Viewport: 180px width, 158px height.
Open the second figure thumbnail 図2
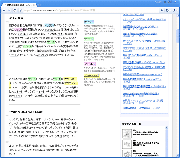click(x=127, y=144)
